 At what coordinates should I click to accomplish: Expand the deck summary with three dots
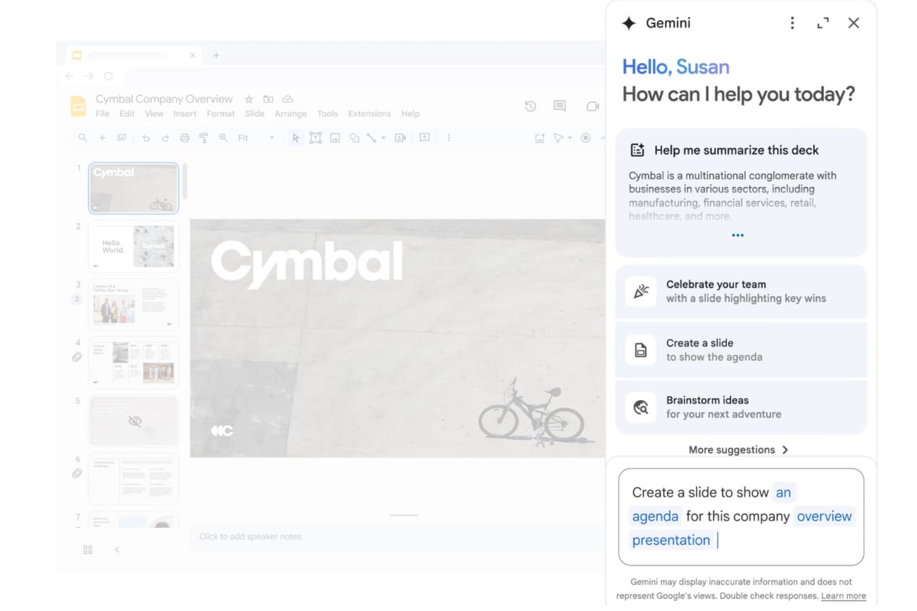738,235
